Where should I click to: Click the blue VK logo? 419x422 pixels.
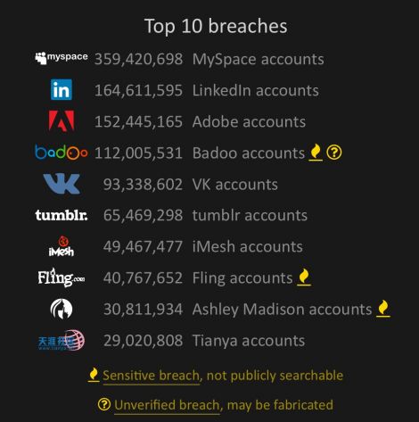click(x=62, y=184)
